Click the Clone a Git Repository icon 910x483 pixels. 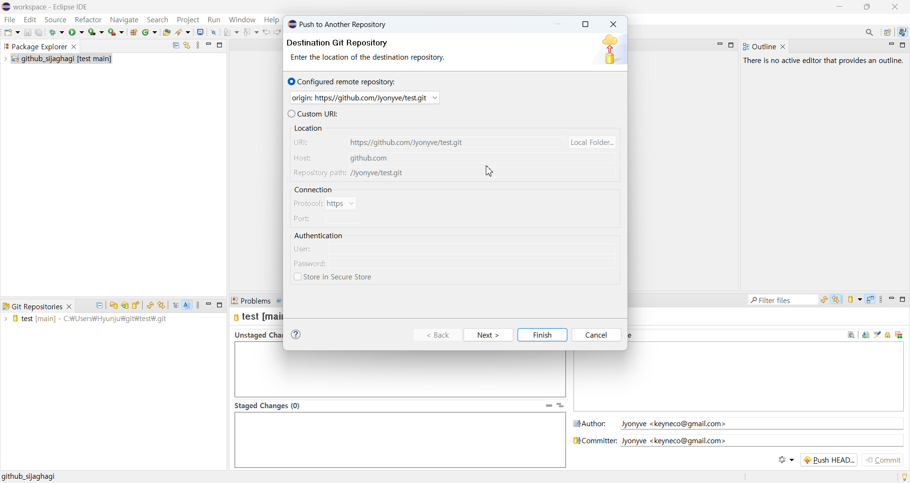[125, 305]
